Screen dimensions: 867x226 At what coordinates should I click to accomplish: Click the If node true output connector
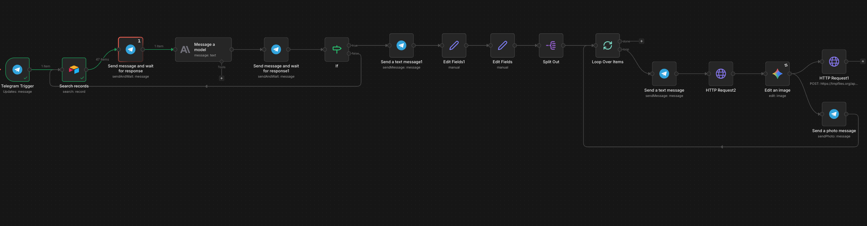click(x=349, y=45)
